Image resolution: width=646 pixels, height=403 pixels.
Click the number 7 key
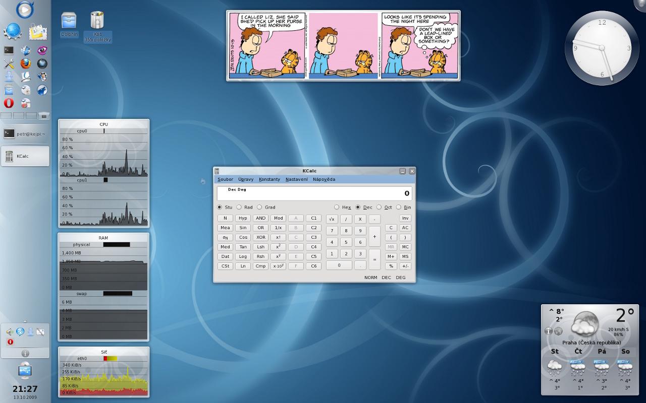(x=332, y=231)
